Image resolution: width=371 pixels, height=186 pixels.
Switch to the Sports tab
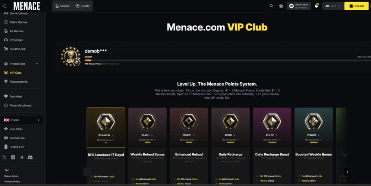82,6
